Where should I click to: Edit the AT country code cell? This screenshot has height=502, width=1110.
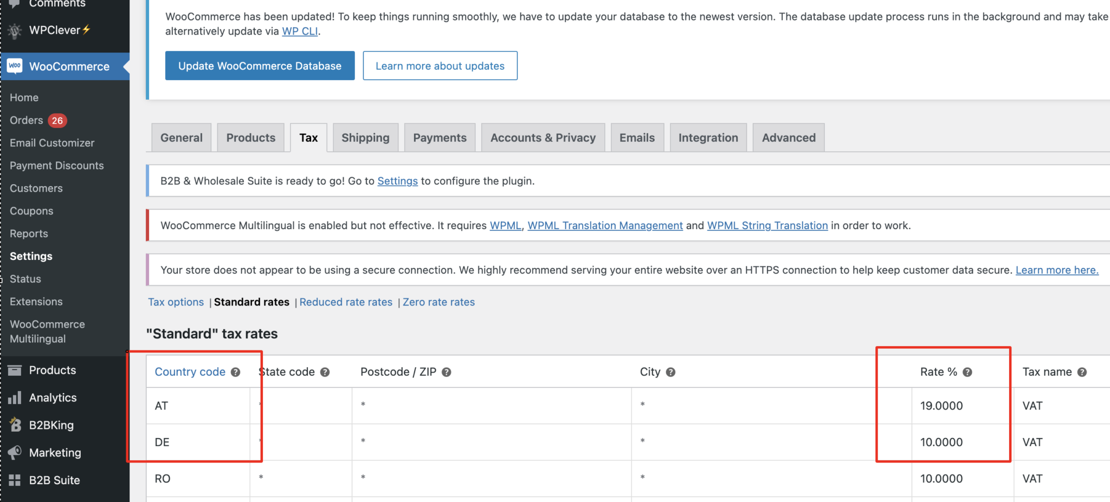(x=198, y=406)
